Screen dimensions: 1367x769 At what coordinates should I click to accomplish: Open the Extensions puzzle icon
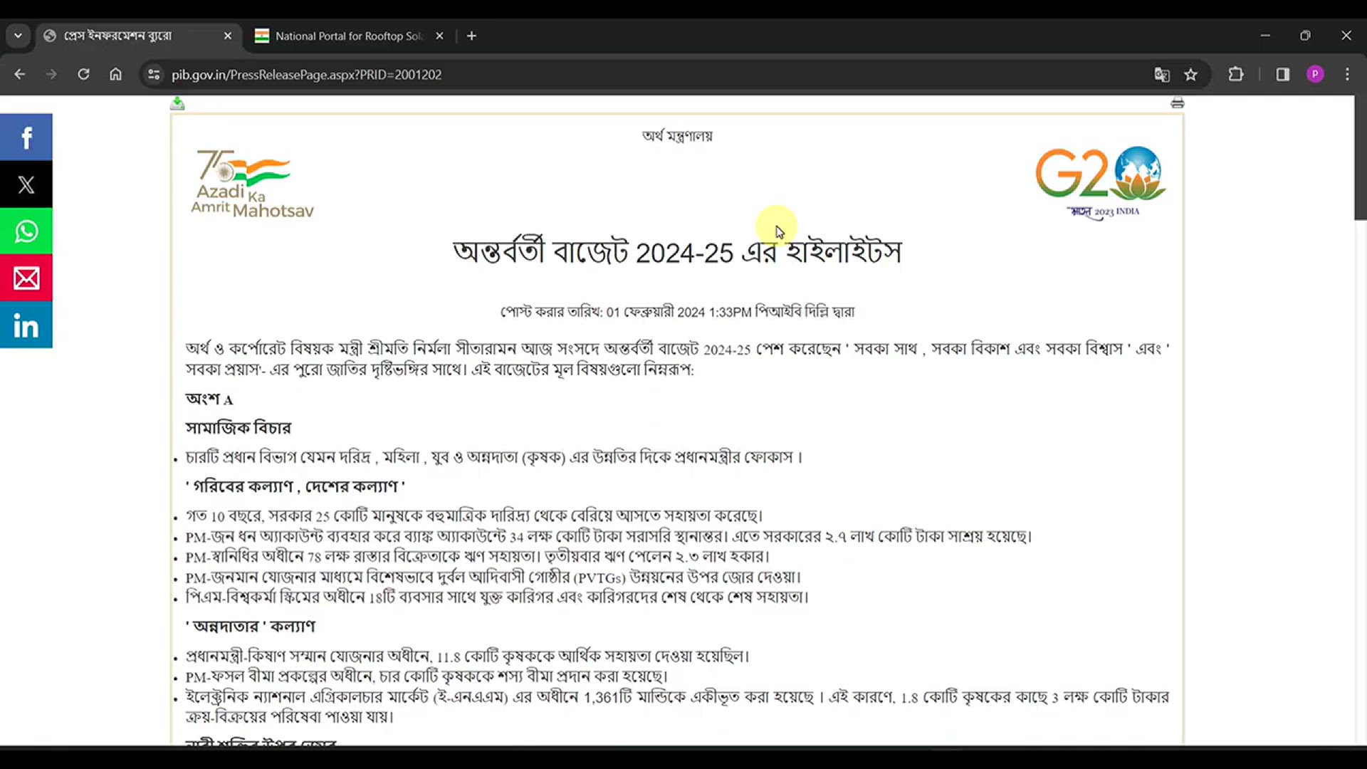pos(1236,75)
